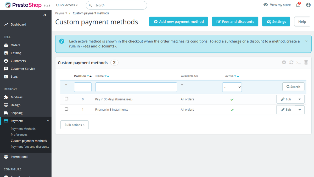Viewport: 314px width, 177px height.
Task: Go to Customer Service in sidebar
Action: (23, 69)
